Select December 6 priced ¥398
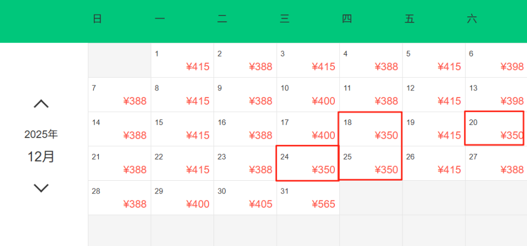 (x=496, y=60)
